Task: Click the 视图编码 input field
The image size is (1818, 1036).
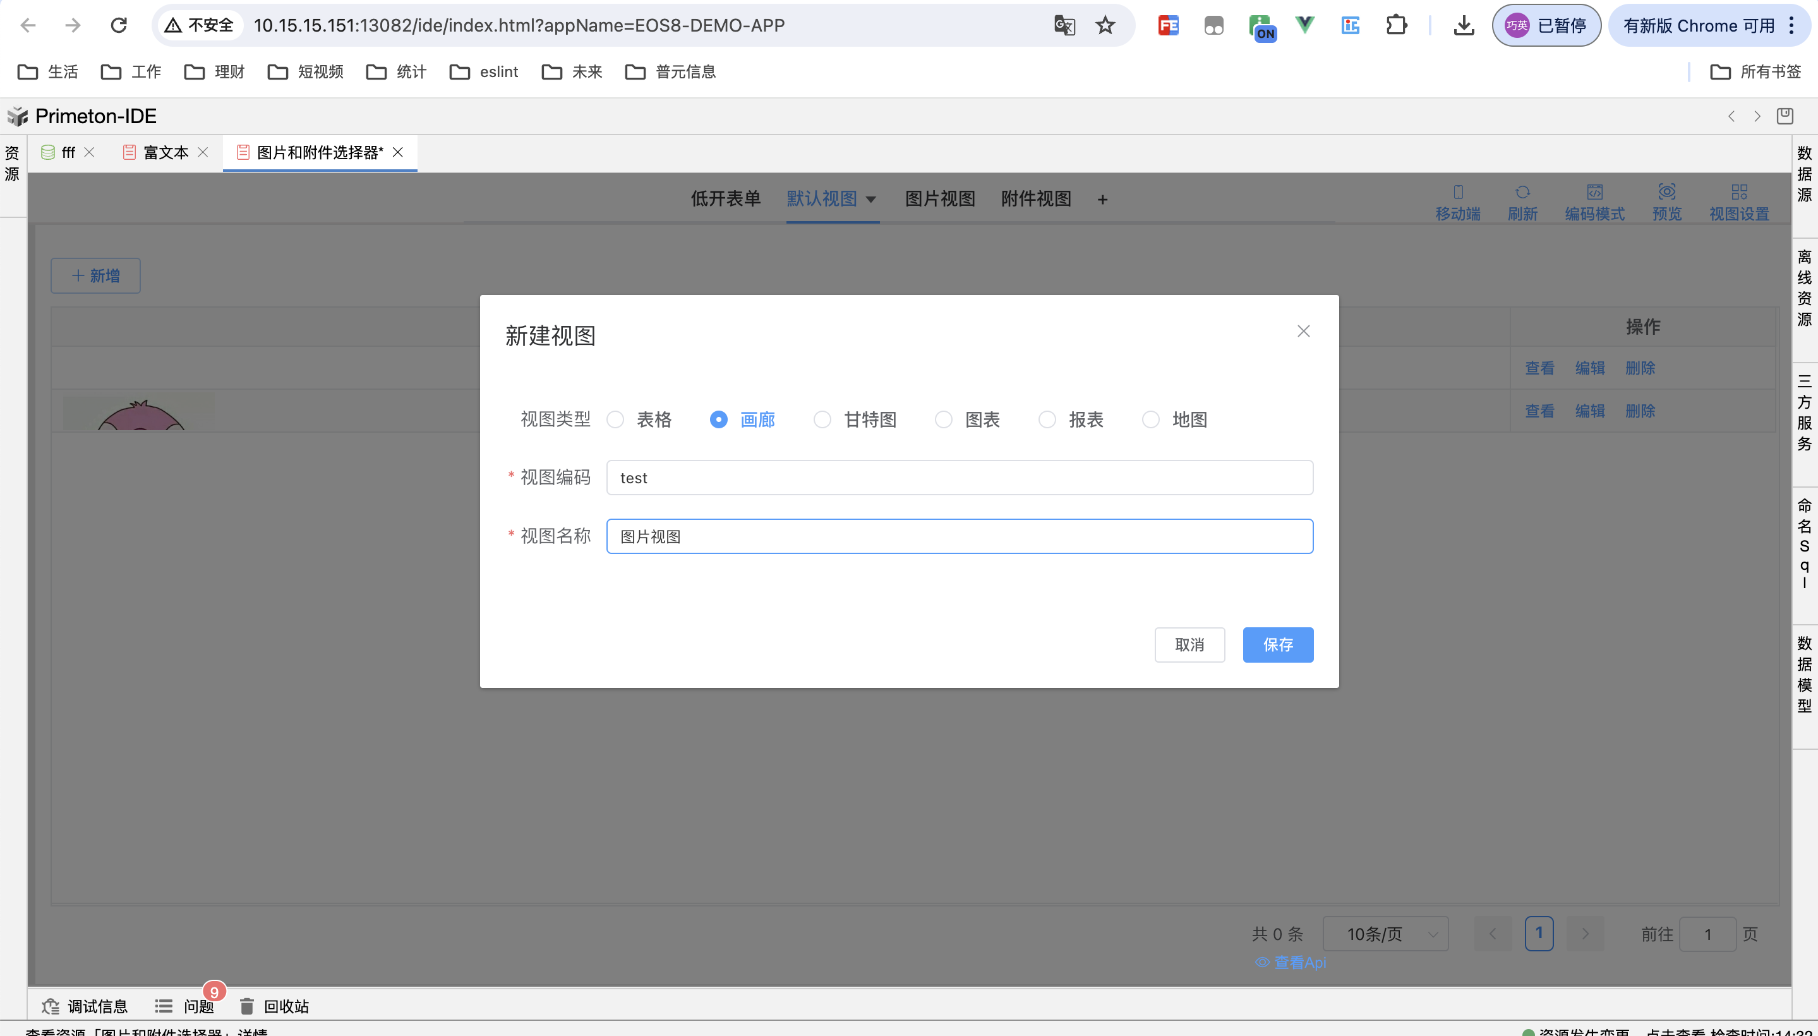Action: (x=958, y=478)
